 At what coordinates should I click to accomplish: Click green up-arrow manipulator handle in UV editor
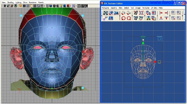pos(143,43)
